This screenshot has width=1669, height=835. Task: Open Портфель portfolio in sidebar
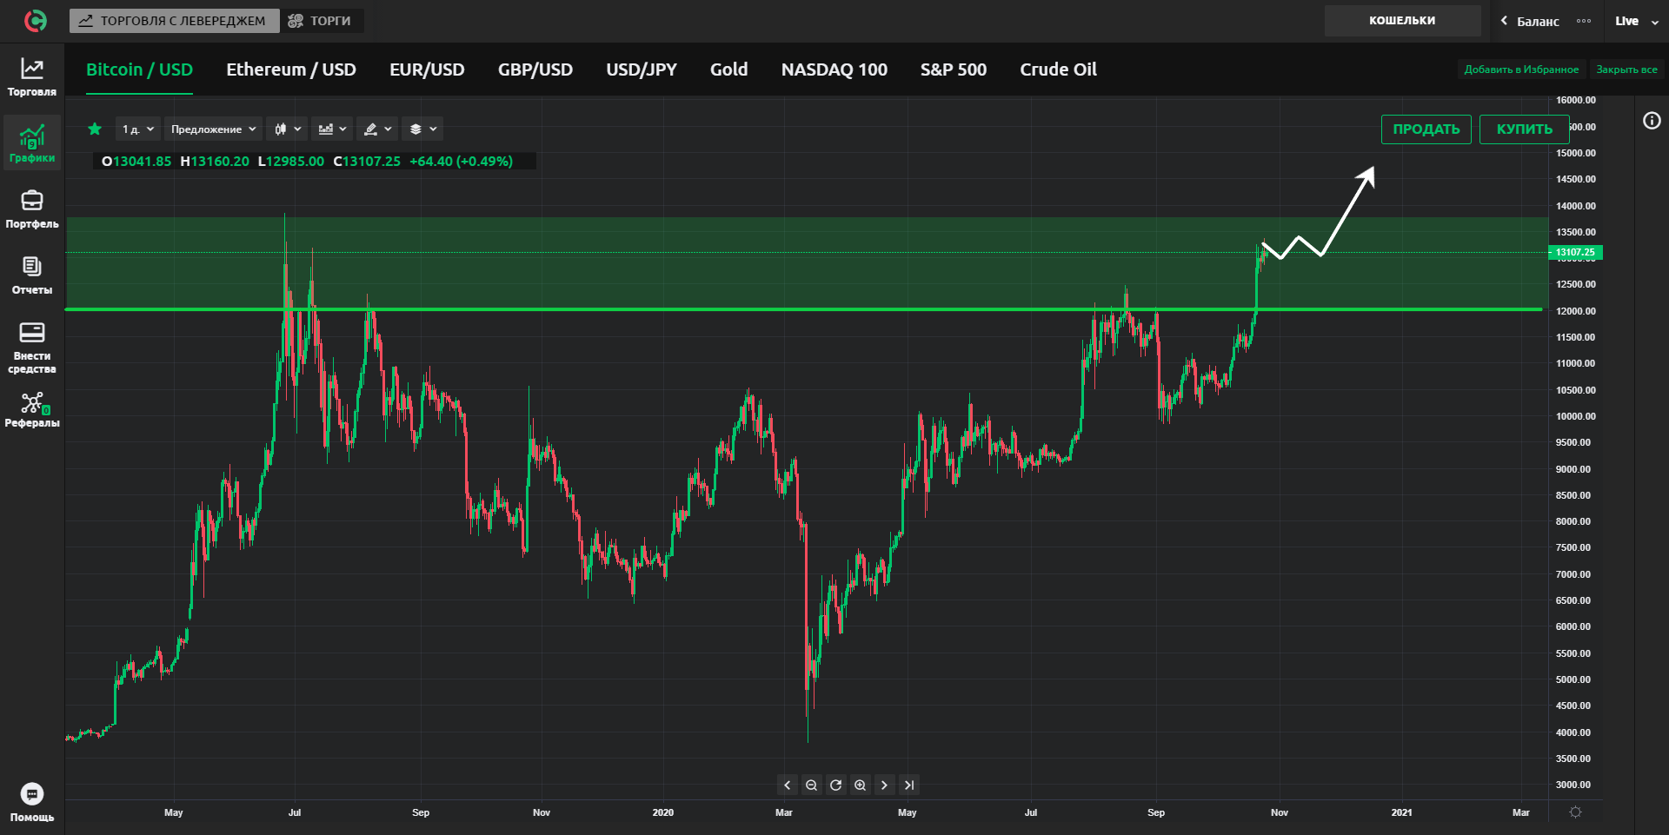coord(32,209)
